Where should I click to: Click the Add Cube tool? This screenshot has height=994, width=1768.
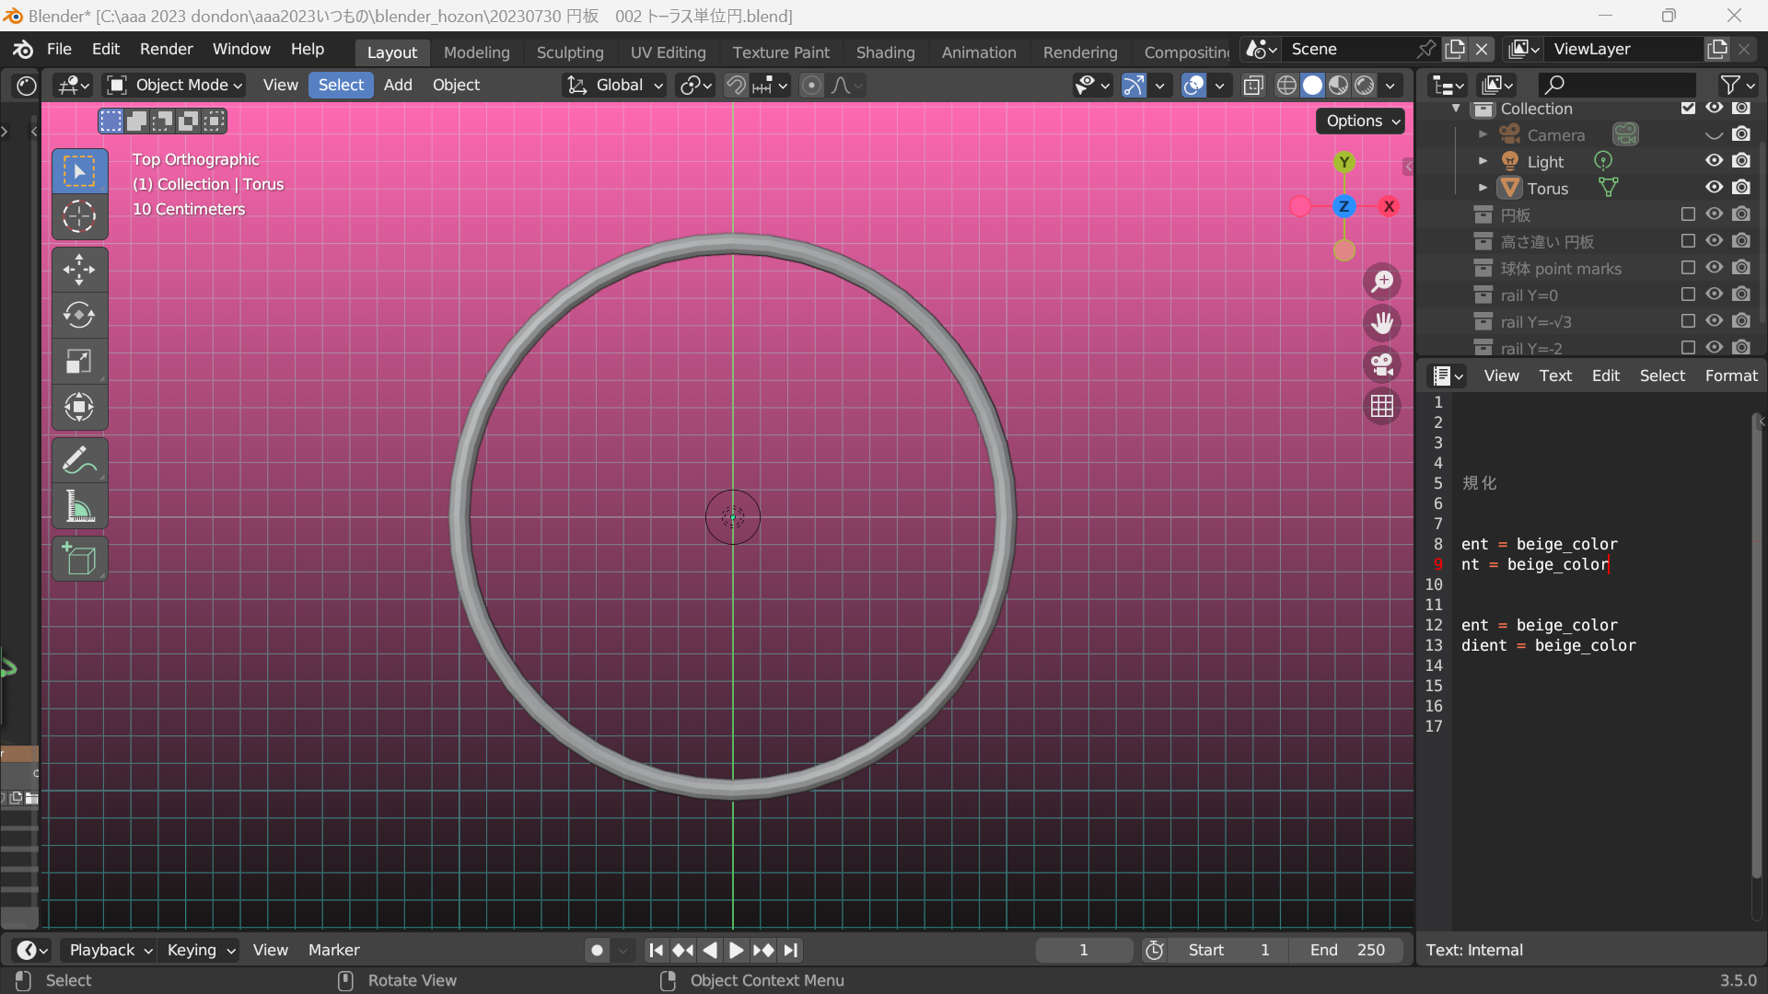pos(79,560)
